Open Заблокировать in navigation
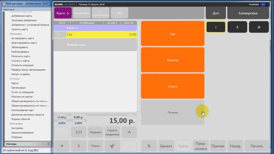Image resolution: width=274 pixels, height=154 pixels. pos(20,47)
